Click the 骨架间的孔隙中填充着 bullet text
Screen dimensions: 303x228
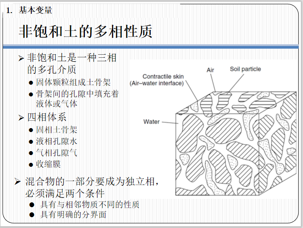77,93
